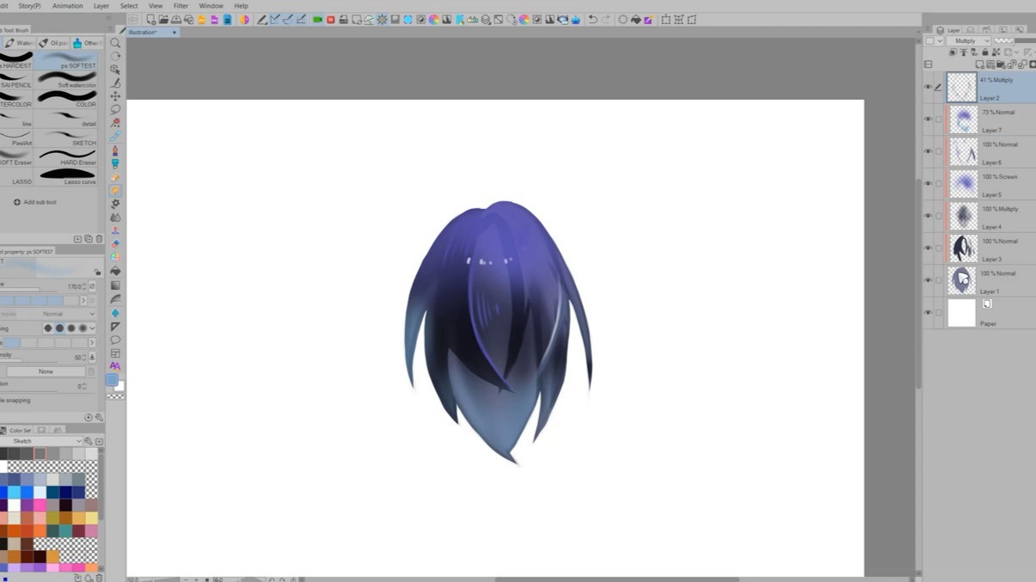
Task: Expand anti-aliasing options dropdown arrow
Action: (92, 328)
